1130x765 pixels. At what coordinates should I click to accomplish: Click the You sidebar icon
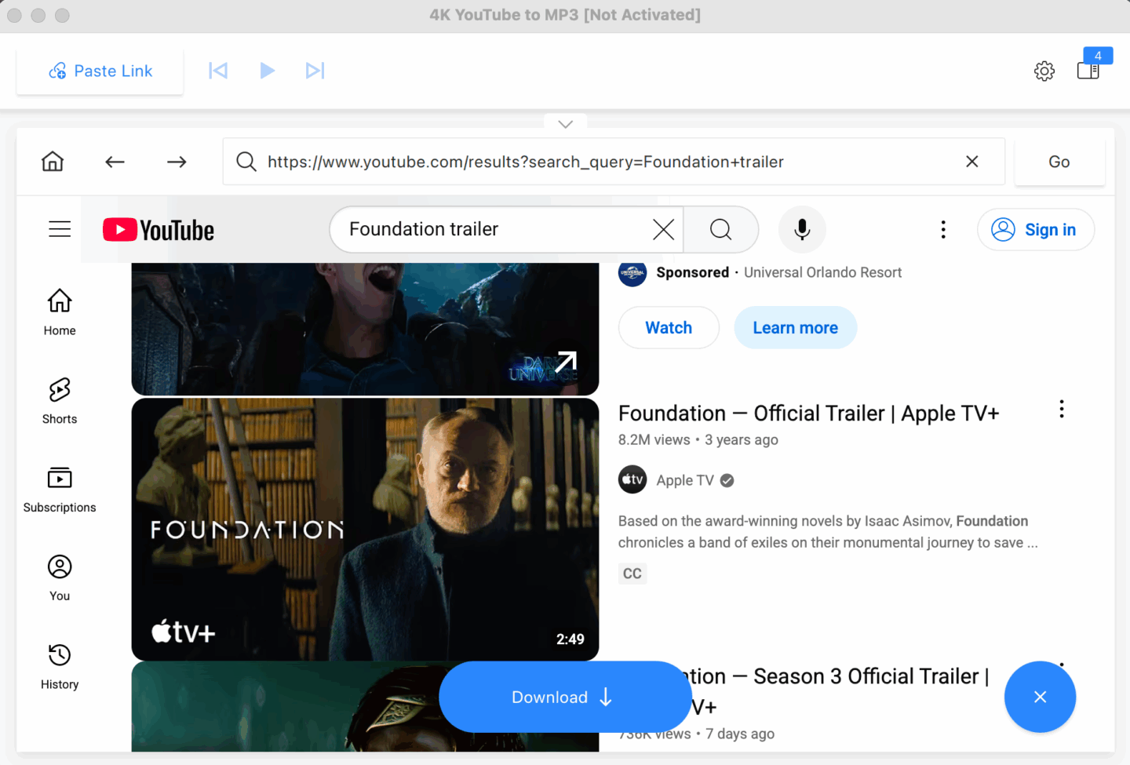click(59, 577)
